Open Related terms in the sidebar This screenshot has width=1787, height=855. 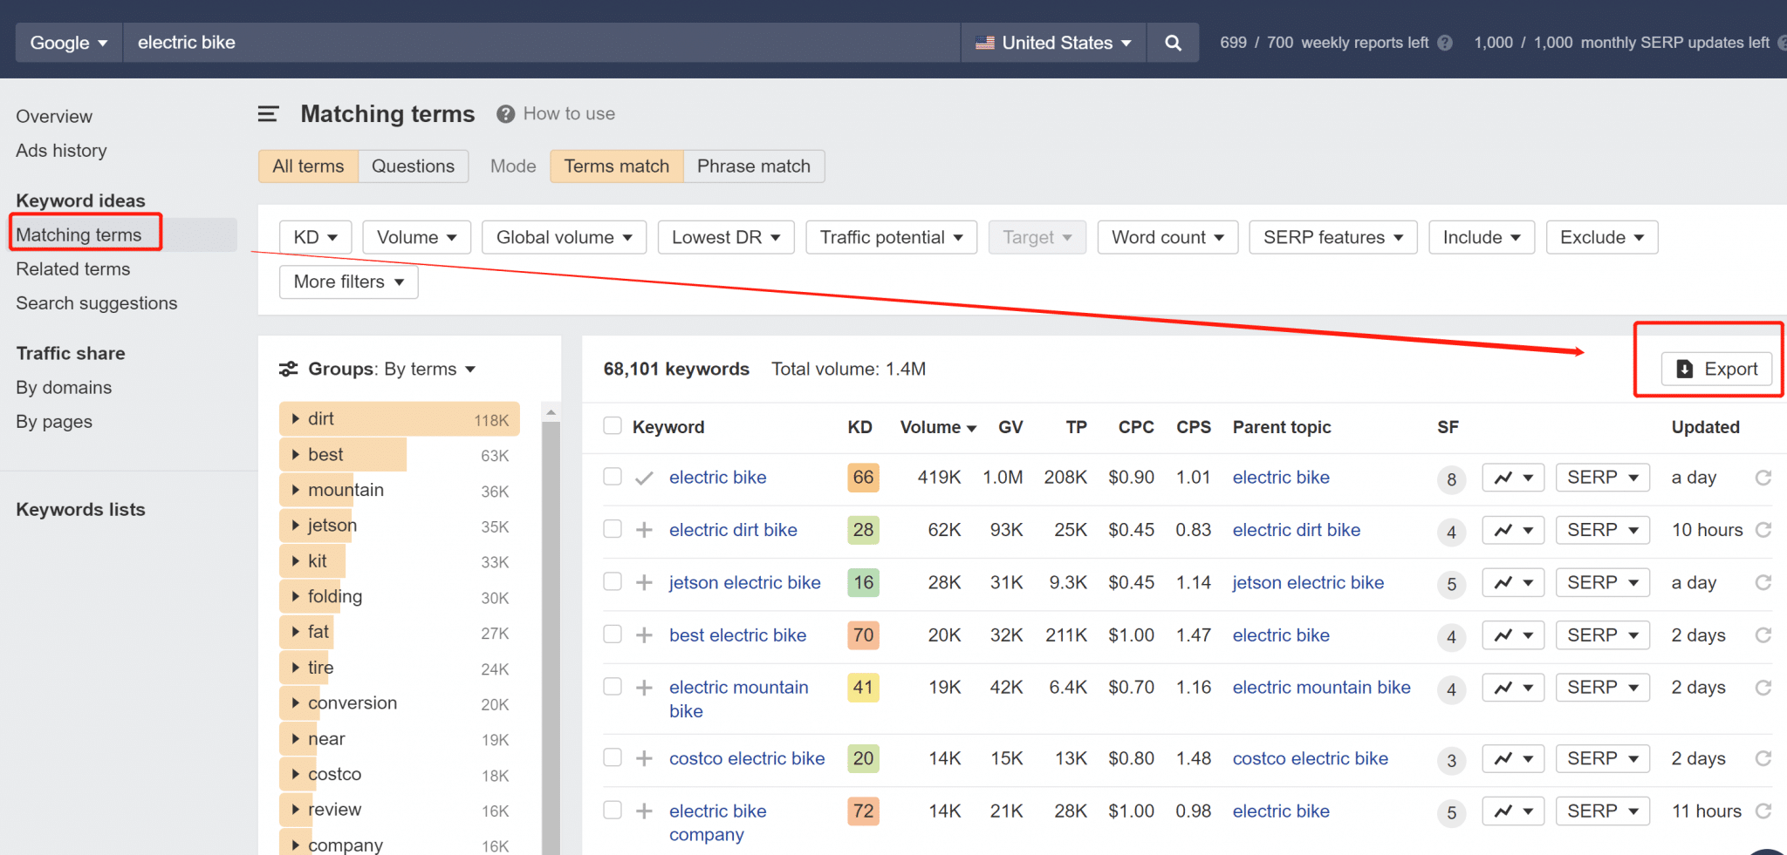(x=73, y=269)
